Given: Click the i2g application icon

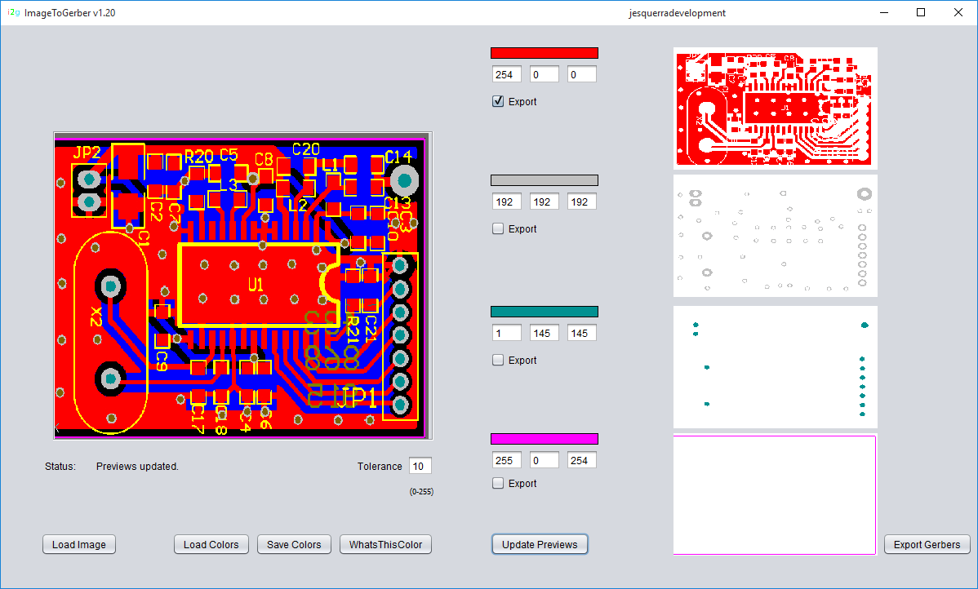Looking at the screenshot, I should (x=14, y=12).
